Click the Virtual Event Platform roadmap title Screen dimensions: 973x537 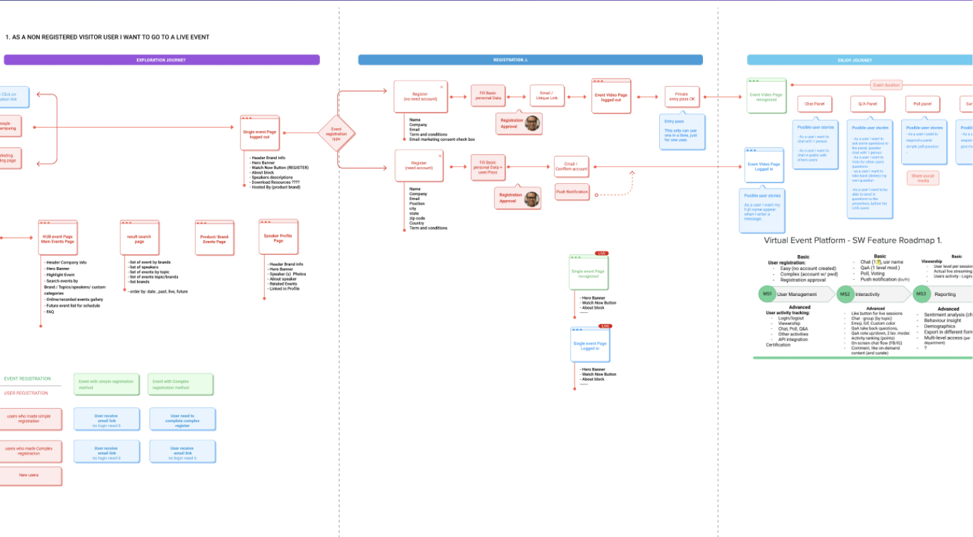[x=853, y=240]
